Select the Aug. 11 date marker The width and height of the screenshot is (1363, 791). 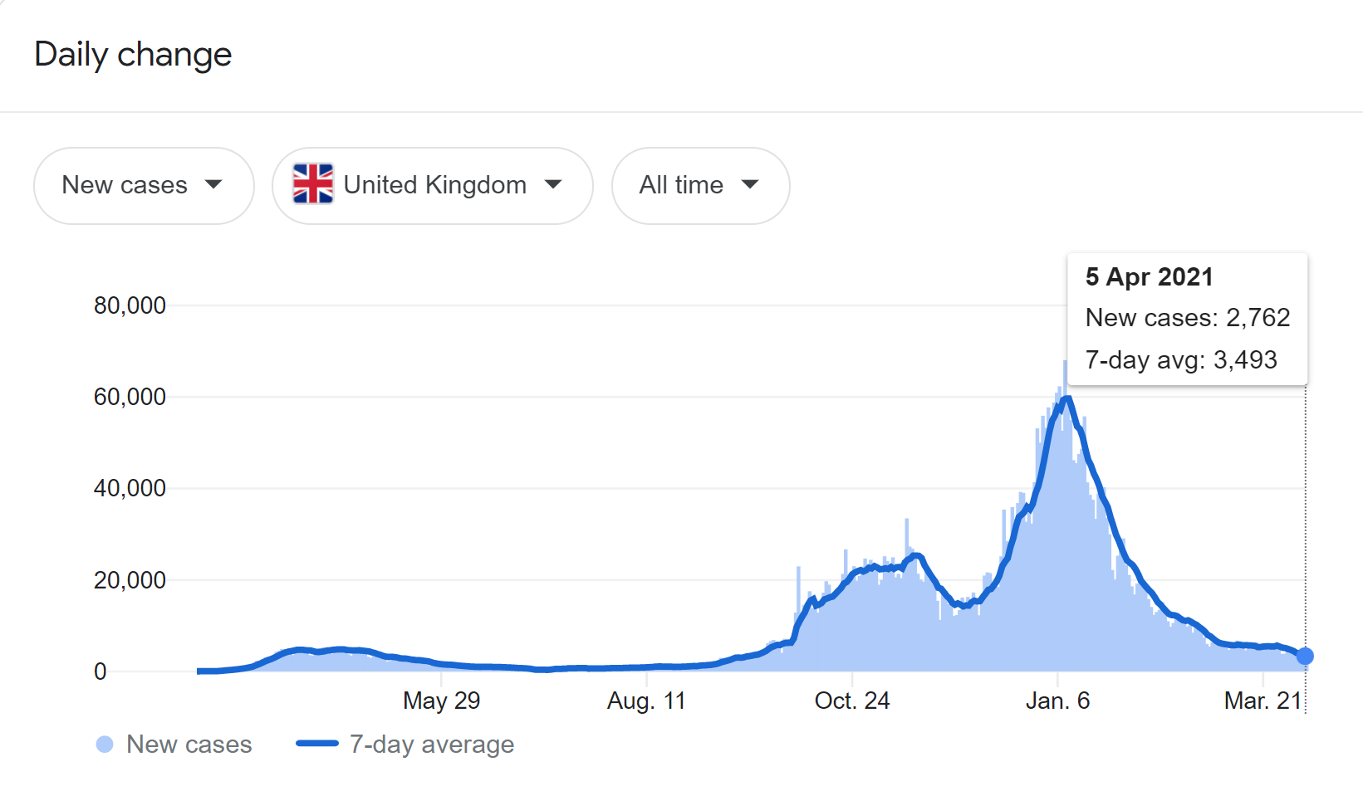646,701
